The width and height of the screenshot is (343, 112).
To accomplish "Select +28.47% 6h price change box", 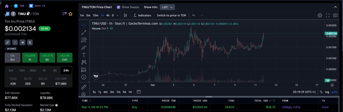I will pyautogui.click(x=47, y=58).
